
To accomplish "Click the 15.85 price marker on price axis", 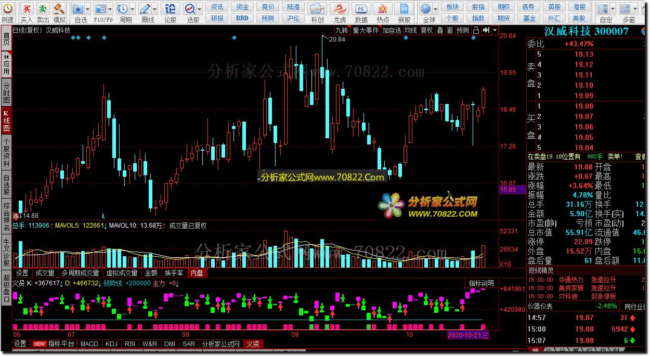I will click(x=512, y=190).
